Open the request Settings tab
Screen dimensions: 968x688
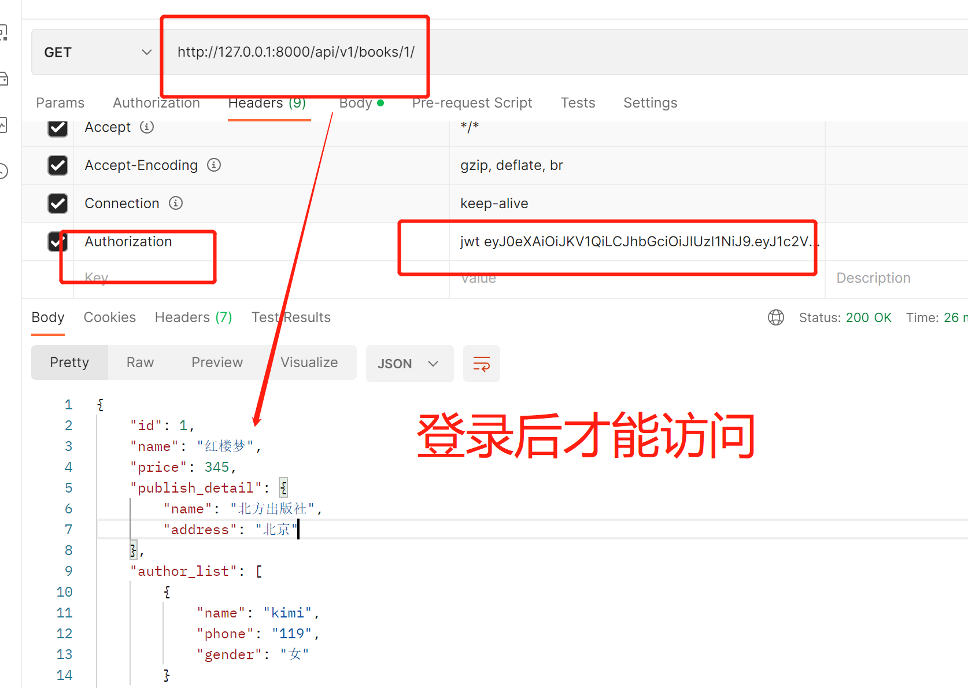pyautogui.click(x=650, y=103)
